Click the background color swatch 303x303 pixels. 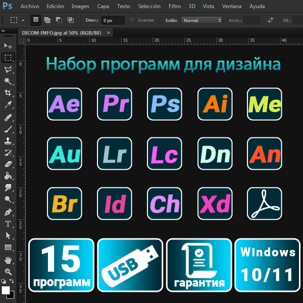(x=11, y=296)
